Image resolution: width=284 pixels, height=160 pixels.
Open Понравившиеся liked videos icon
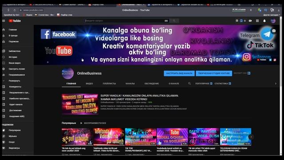(x=4, y=75)
